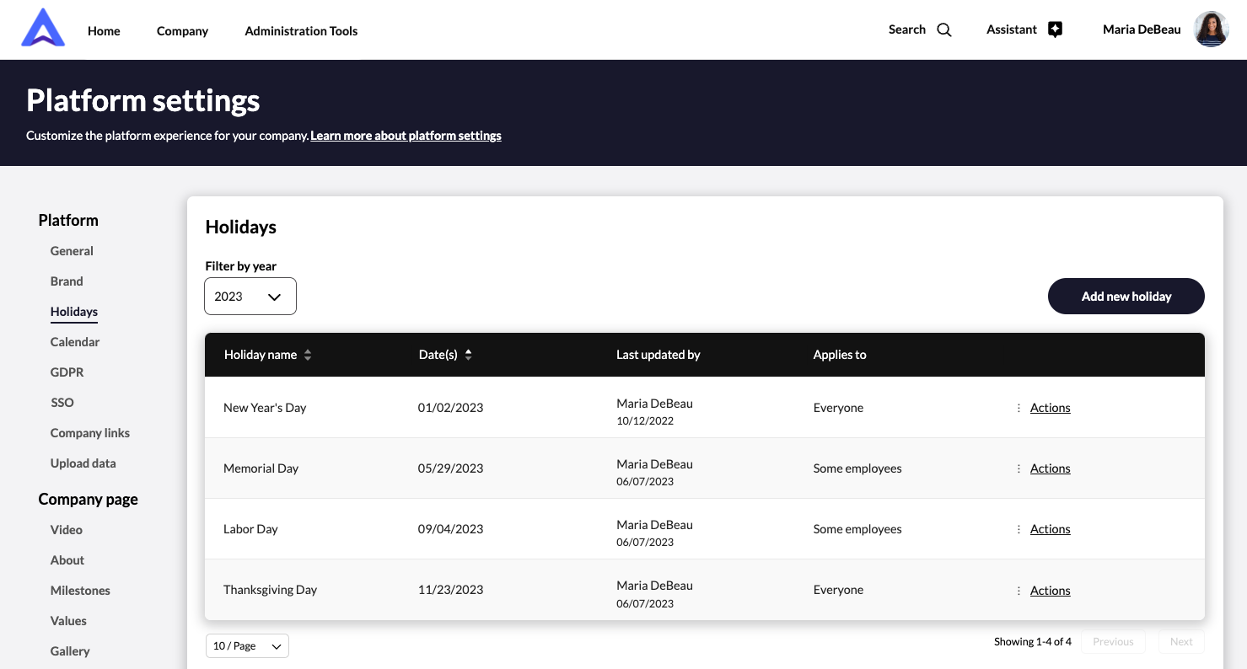Expand the 10 / Page dropdown
The width and height of the screenshot is (1247, 669).
pos(247,646)
